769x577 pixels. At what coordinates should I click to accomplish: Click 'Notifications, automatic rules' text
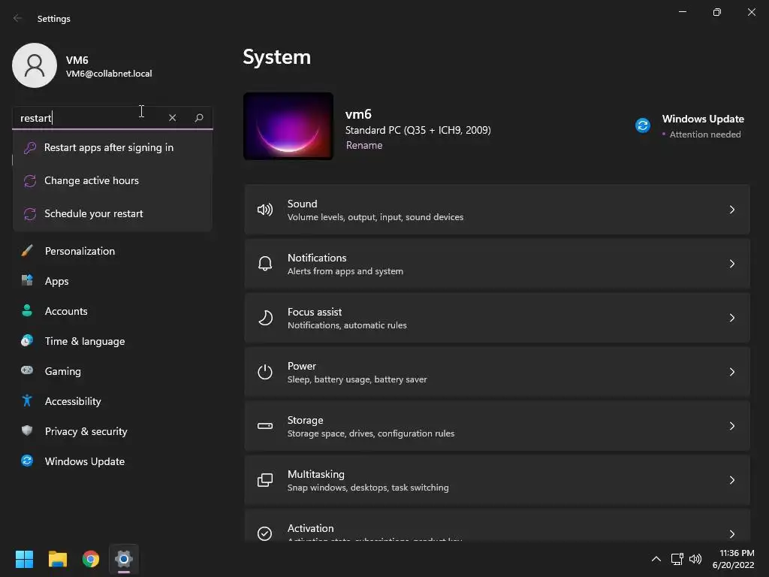tap(347, 325)
